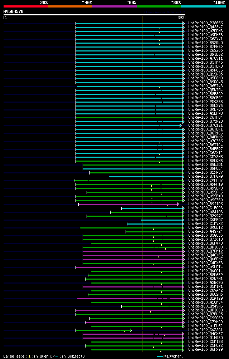The height and width of the screenshot is (359, 229).
Task: Click the purple alignment bar for UniRef100_B9IIP6
Action: click(x=129, y=204)
